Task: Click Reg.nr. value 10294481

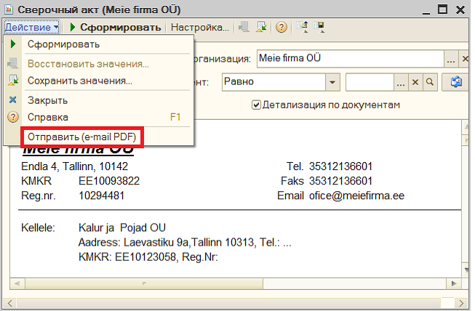Action: point(102,195)
